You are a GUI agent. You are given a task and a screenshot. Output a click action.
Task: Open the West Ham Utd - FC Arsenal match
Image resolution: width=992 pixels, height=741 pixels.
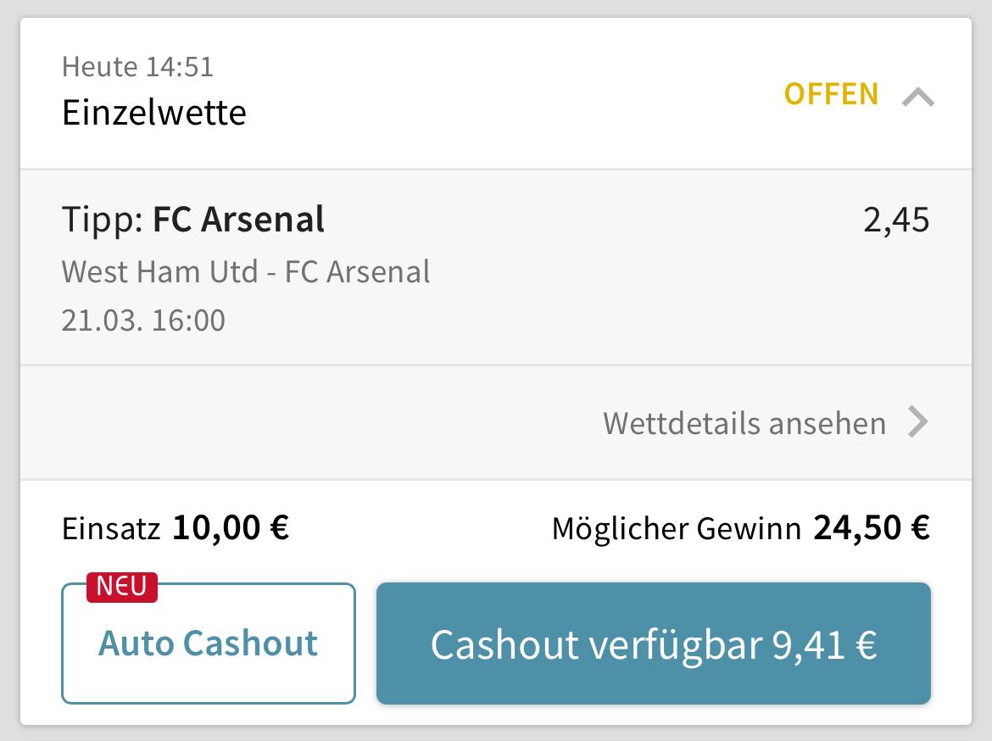click(x=246, y=271)
